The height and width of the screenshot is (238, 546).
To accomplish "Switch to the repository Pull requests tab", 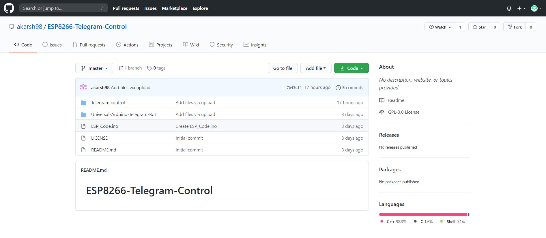I will coord(89,45).
